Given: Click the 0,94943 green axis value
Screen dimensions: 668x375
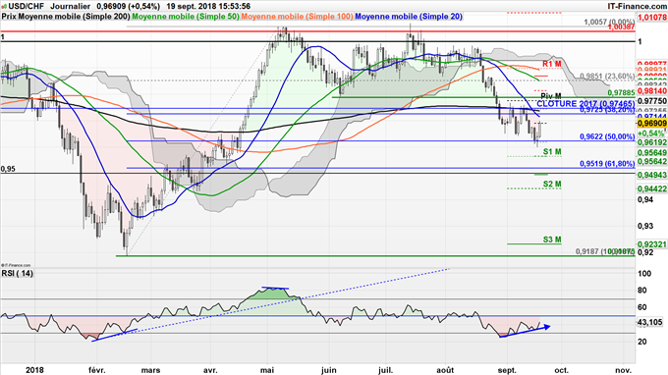Looking at the screenshot, I should click(x=652, y=175).
